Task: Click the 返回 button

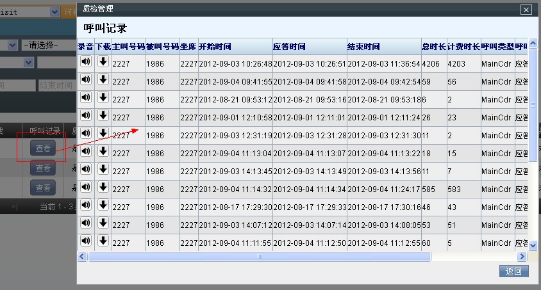Action: (513, 271)
